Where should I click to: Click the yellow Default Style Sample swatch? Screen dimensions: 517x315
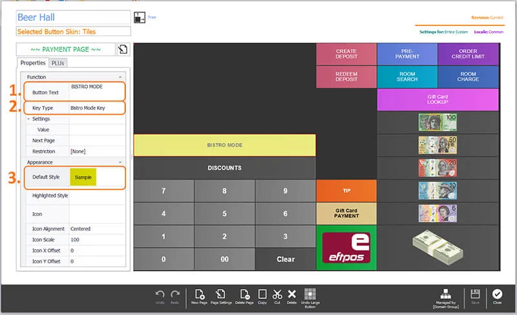83,177
